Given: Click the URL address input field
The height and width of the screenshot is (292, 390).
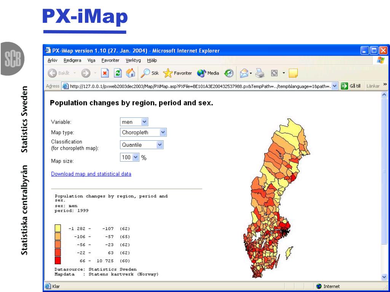Looking at the screenshot, I should click(200, 86).
